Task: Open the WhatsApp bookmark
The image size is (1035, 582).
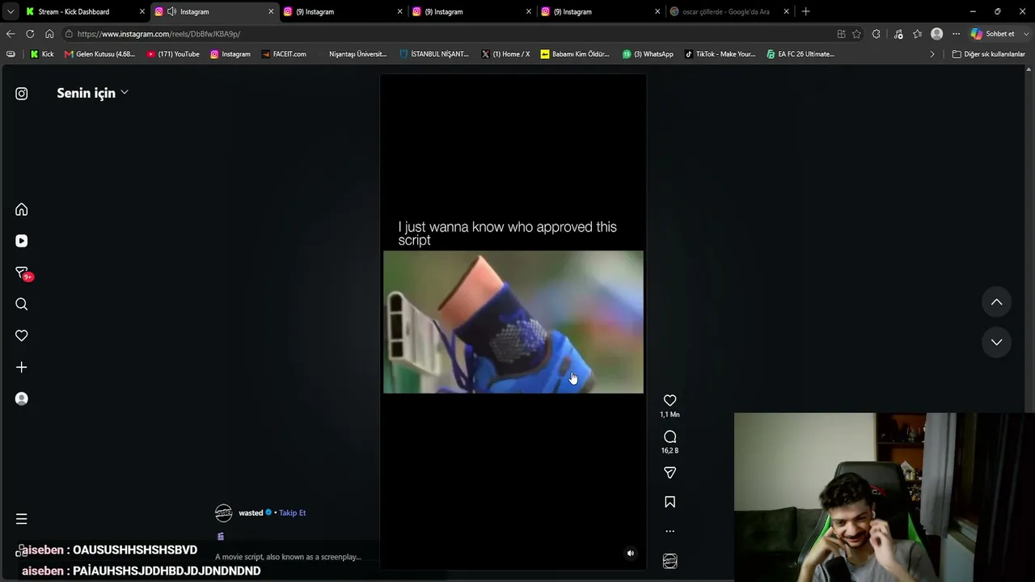Action: tap(648, 54)
